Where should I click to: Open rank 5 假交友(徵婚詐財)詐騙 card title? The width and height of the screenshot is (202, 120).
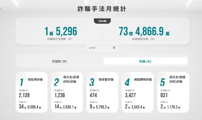[177, 79]
